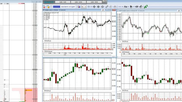
Task: Click the zoom out icon
Action: pos(102,7)
